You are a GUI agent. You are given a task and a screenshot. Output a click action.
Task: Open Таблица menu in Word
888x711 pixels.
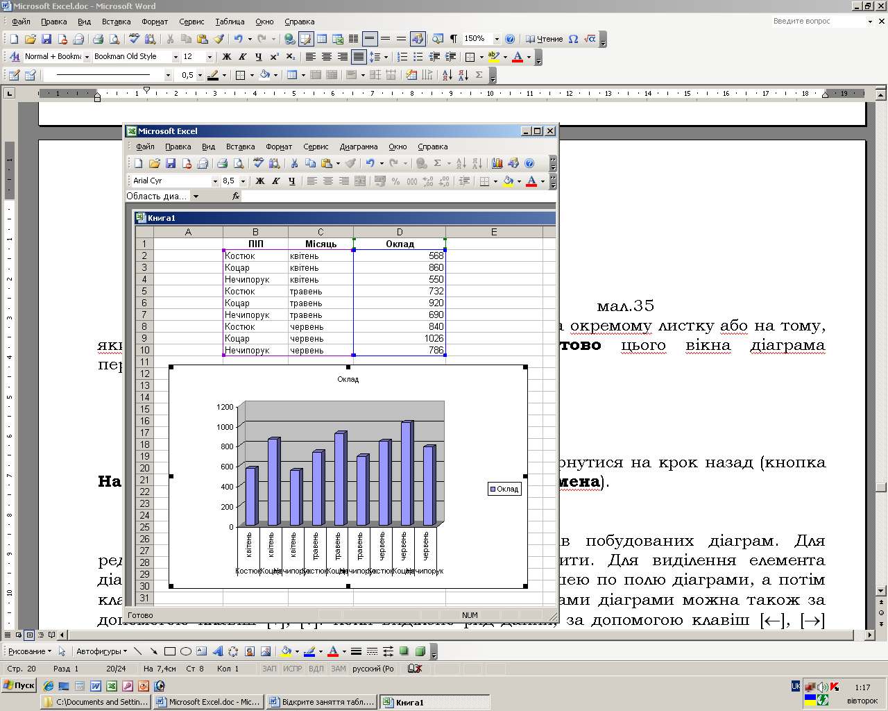point(230,22)
